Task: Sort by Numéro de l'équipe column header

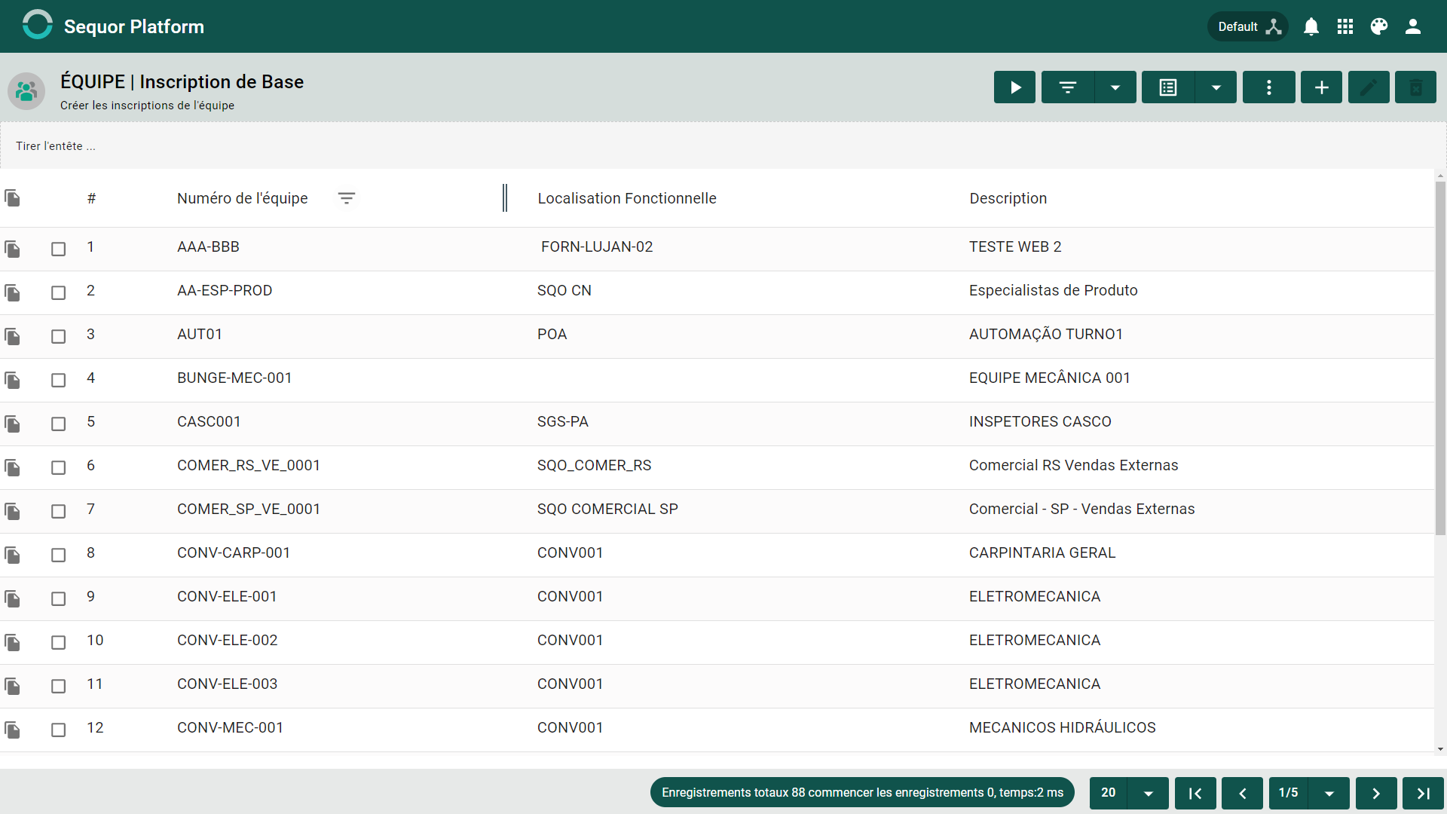Action: [243, 198]
